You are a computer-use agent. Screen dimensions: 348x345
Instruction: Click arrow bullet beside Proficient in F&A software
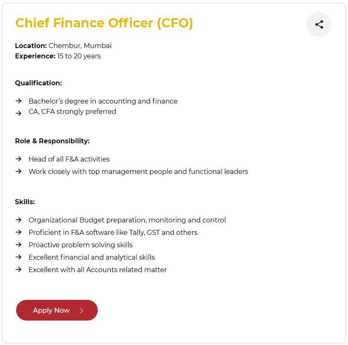[x=18, y=232]
